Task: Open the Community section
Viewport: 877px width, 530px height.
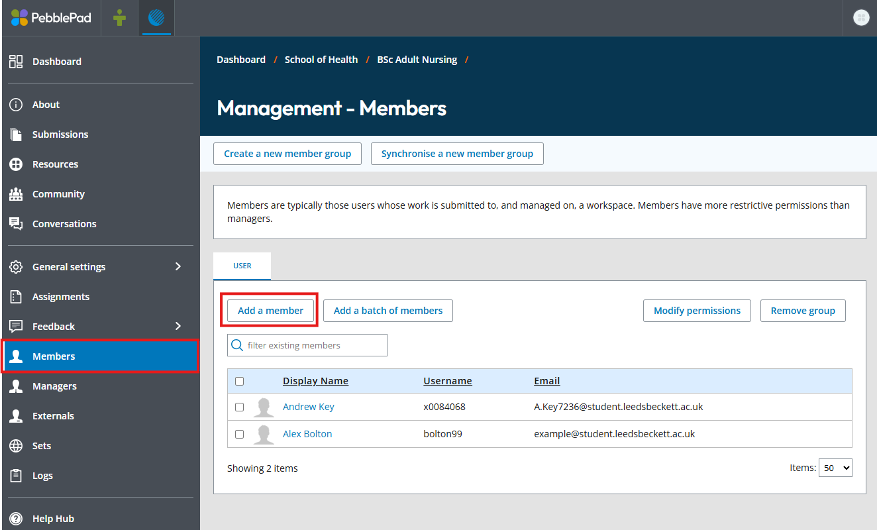Action: [x=59, y=193]
